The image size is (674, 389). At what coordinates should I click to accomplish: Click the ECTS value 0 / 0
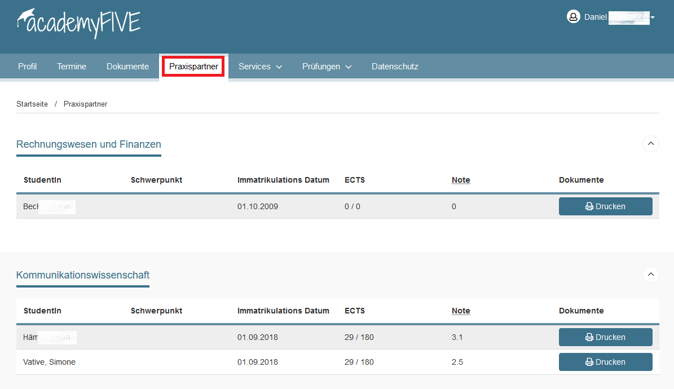click(x=352, y=206)
